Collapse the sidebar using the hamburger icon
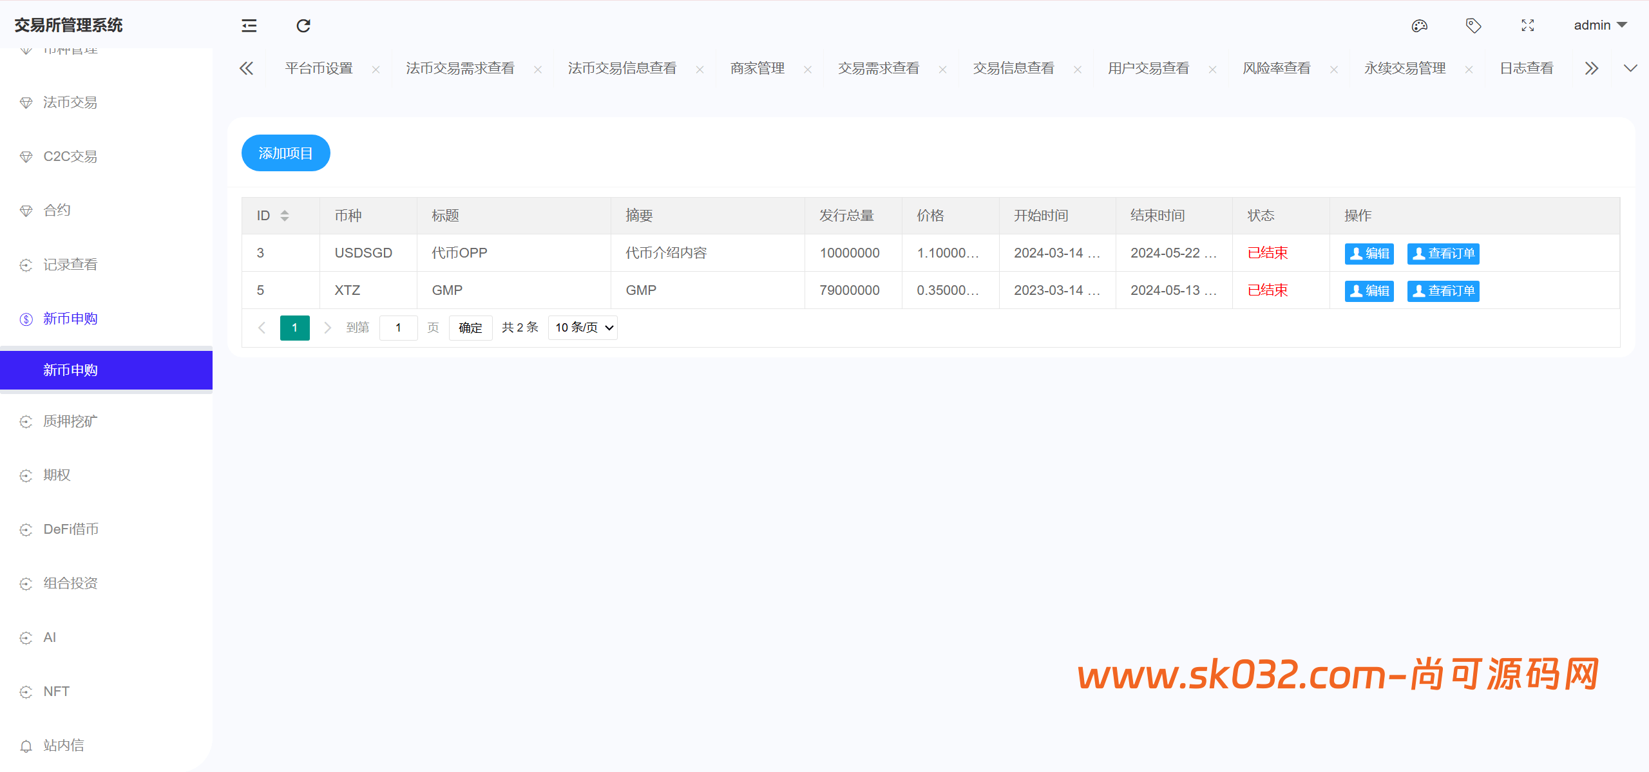Viewport: 1649px width, 772px height. tap(248, 25)
